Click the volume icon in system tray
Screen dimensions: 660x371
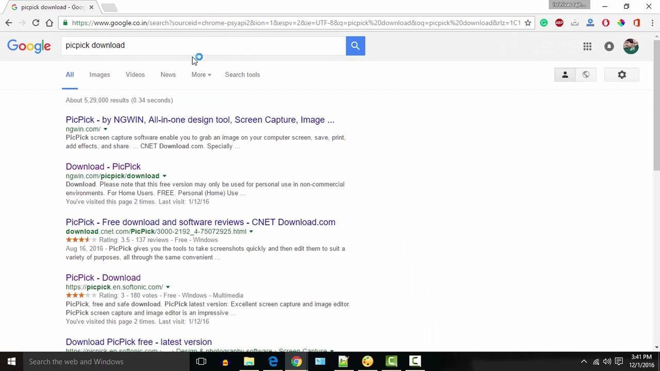607,362
